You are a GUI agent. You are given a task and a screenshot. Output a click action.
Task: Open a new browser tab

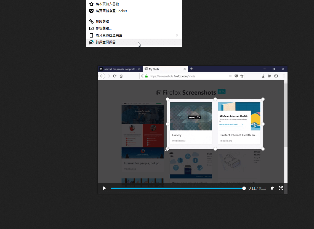[191, 69]
